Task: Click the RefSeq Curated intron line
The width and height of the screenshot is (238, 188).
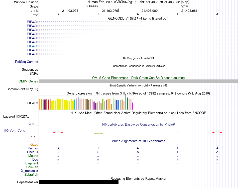Action: (138, 62)
